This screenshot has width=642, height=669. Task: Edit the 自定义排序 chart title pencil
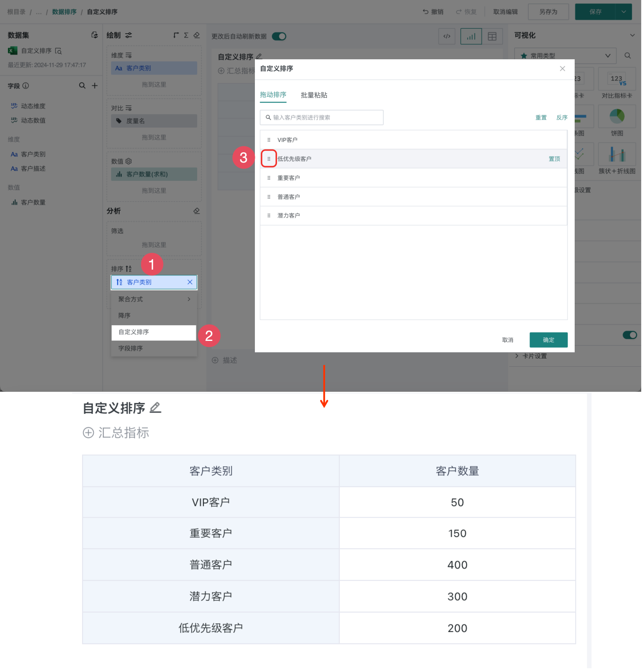259,56
